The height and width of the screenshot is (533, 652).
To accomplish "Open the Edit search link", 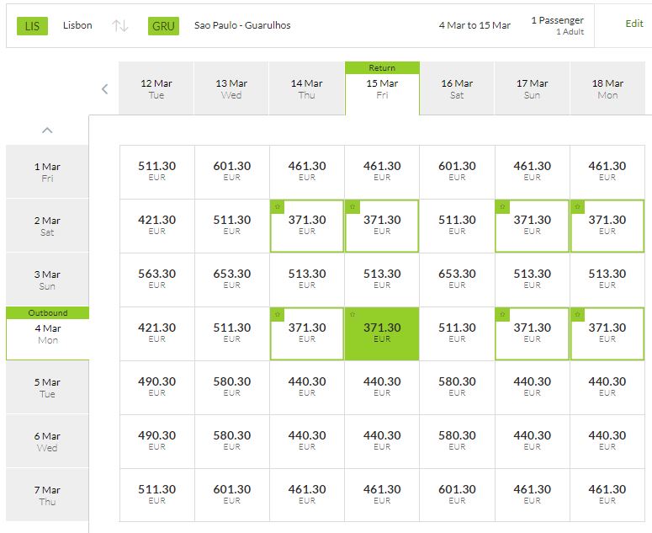I will tap(634, 24).
